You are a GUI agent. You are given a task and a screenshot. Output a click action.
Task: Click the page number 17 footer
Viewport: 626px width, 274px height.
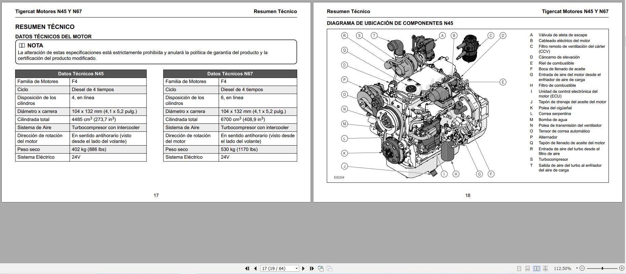156,195
